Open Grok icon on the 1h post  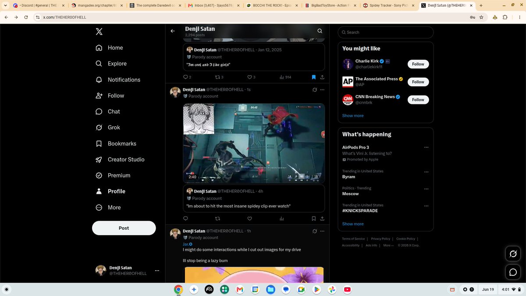click(314, 231)
